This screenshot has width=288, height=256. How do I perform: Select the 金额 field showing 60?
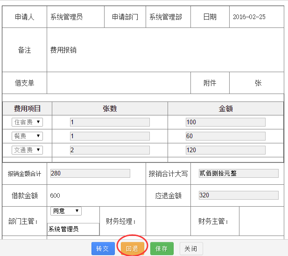(225, 136)
